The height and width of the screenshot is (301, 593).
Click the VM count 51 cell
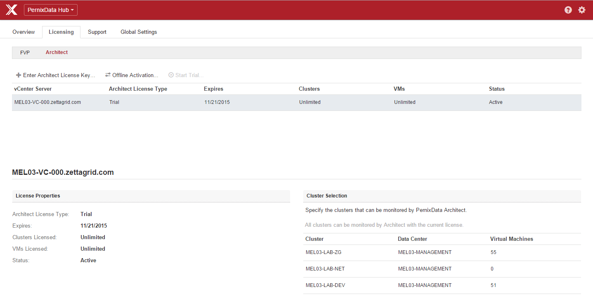[x=494, y=285]
